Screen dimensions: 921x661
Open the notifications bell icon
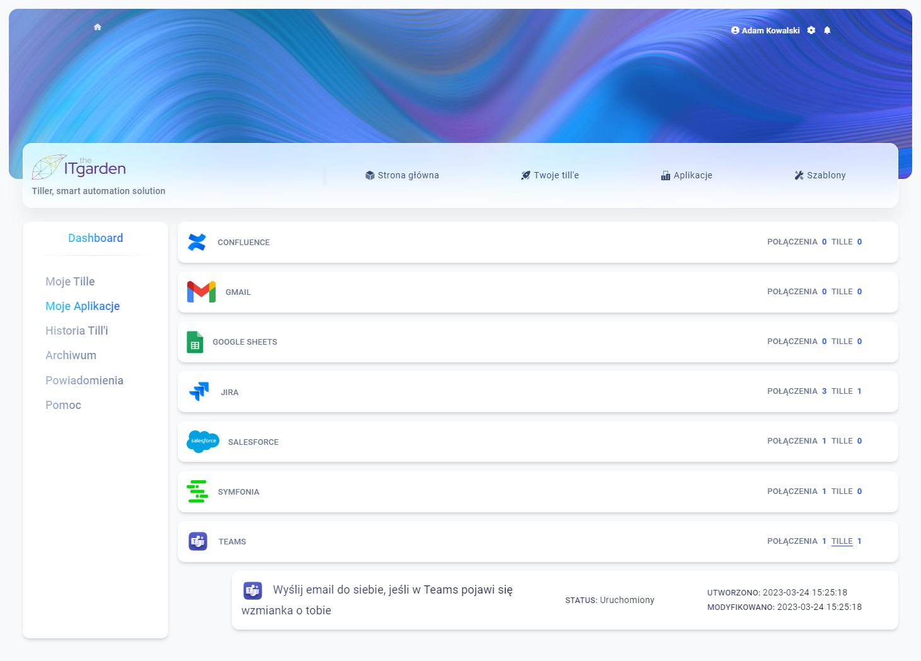tap(827, 30)
